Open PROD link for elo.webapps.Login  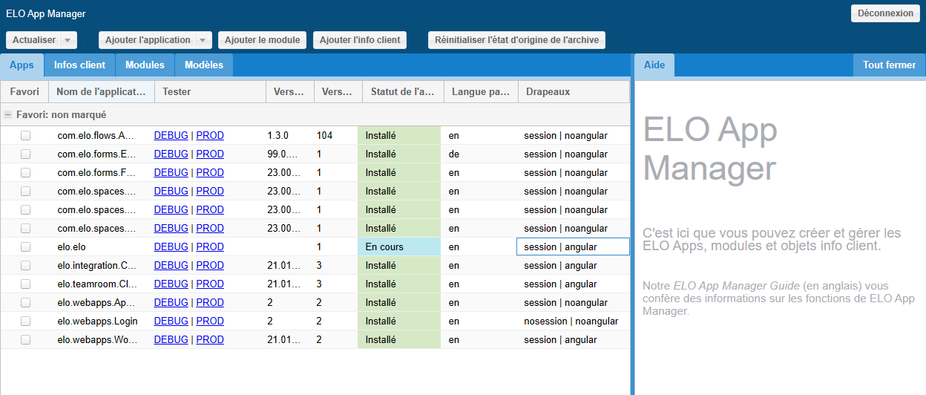[x=210, y=321]
